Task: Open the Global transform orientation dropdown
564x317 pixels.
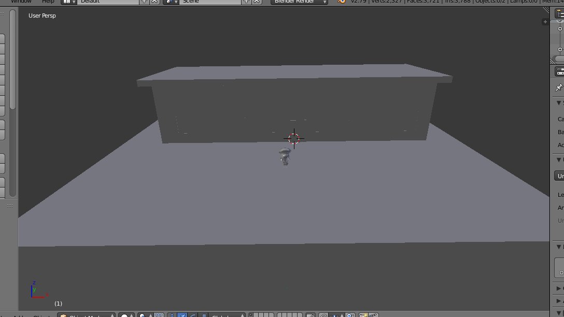Action: point(228,315)
